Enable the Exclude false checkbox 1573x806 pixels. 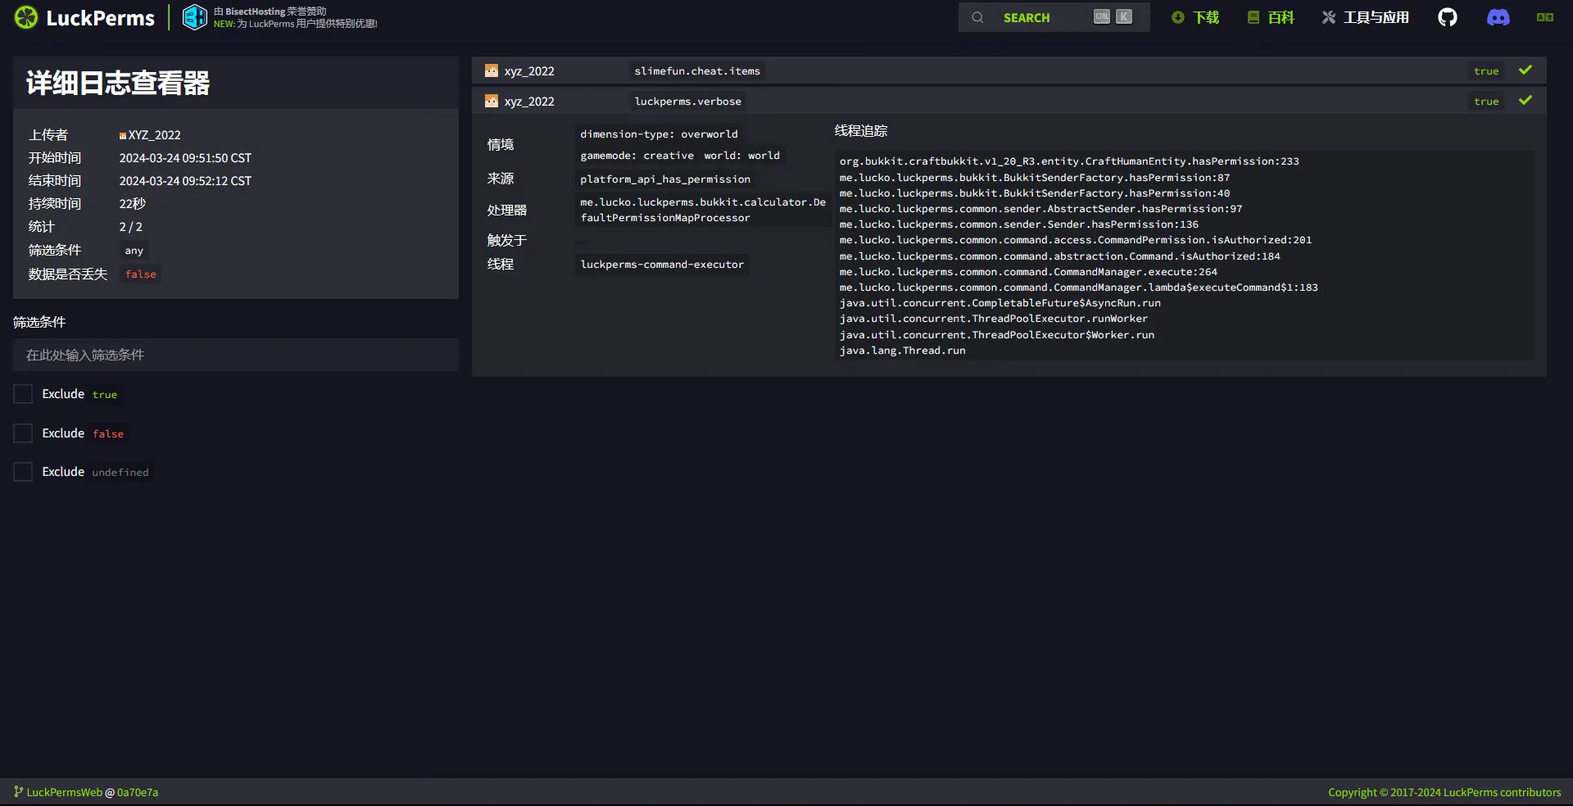click(x=23, y=433)
